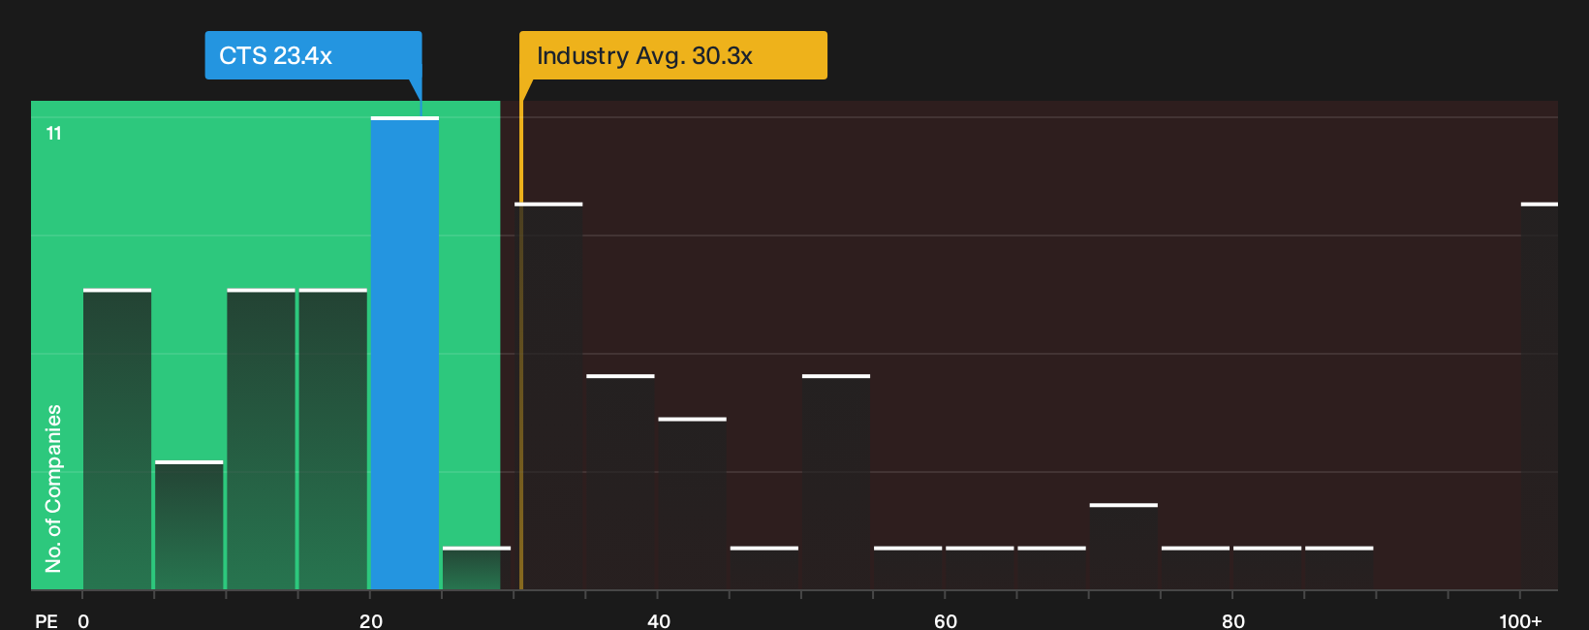Click the bar between PE 40 and 45
1589x630 pixels.
point(693,504)
